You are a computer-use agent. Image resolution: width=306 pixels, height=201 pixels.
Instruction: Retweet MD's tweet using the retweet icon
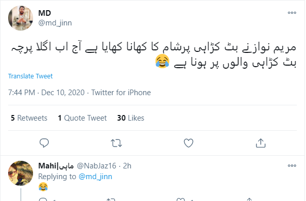click(116, 143)
